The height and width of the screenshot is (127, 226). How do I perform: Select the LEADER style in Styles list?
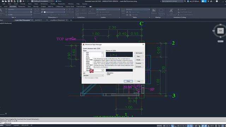pyautogui.click(x=89, y=69)
